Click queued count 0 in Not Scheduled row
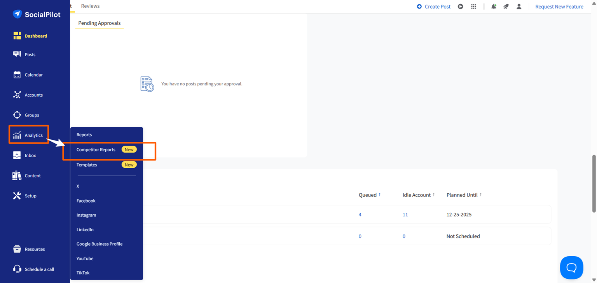 pyautogui.click(x=360, y=236)
